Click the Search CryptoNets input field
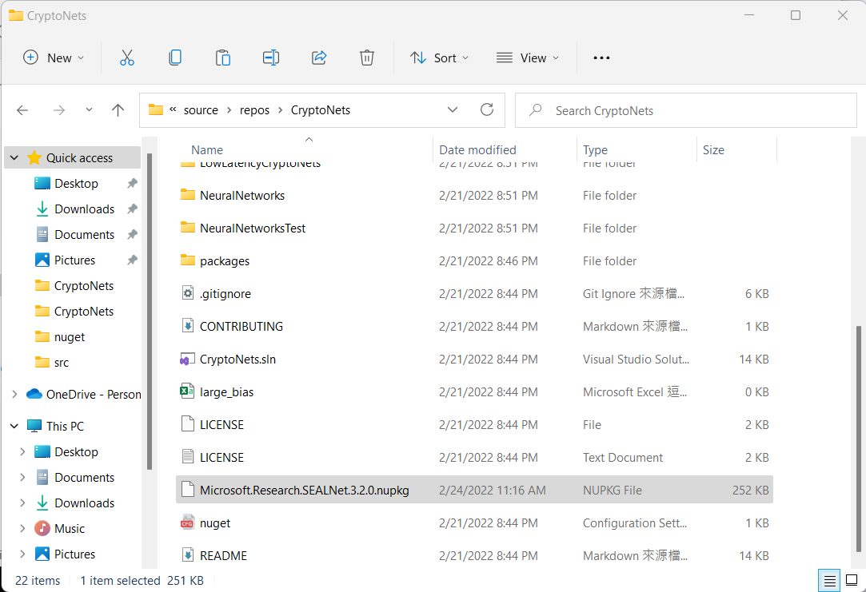Screen dimensions: 866x592 [696, 110]
